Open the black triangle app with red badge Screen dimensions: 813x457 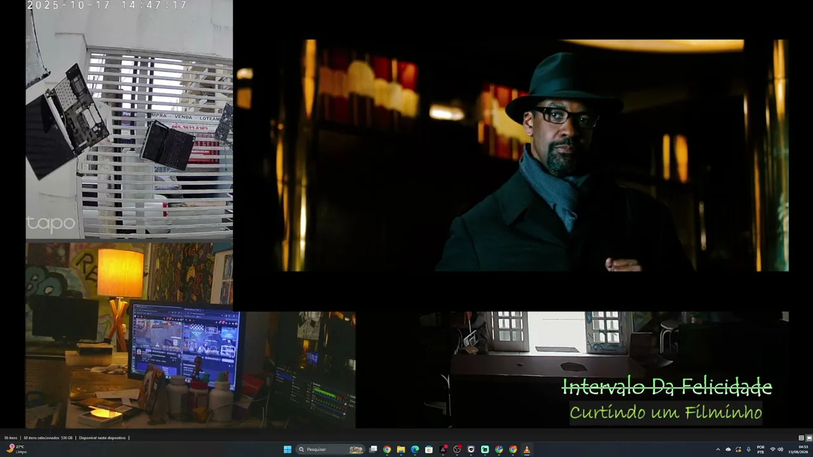click(x=443, y=449)
